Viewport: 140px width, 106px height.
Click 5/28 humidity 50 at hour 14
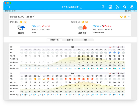click(83, 92)
